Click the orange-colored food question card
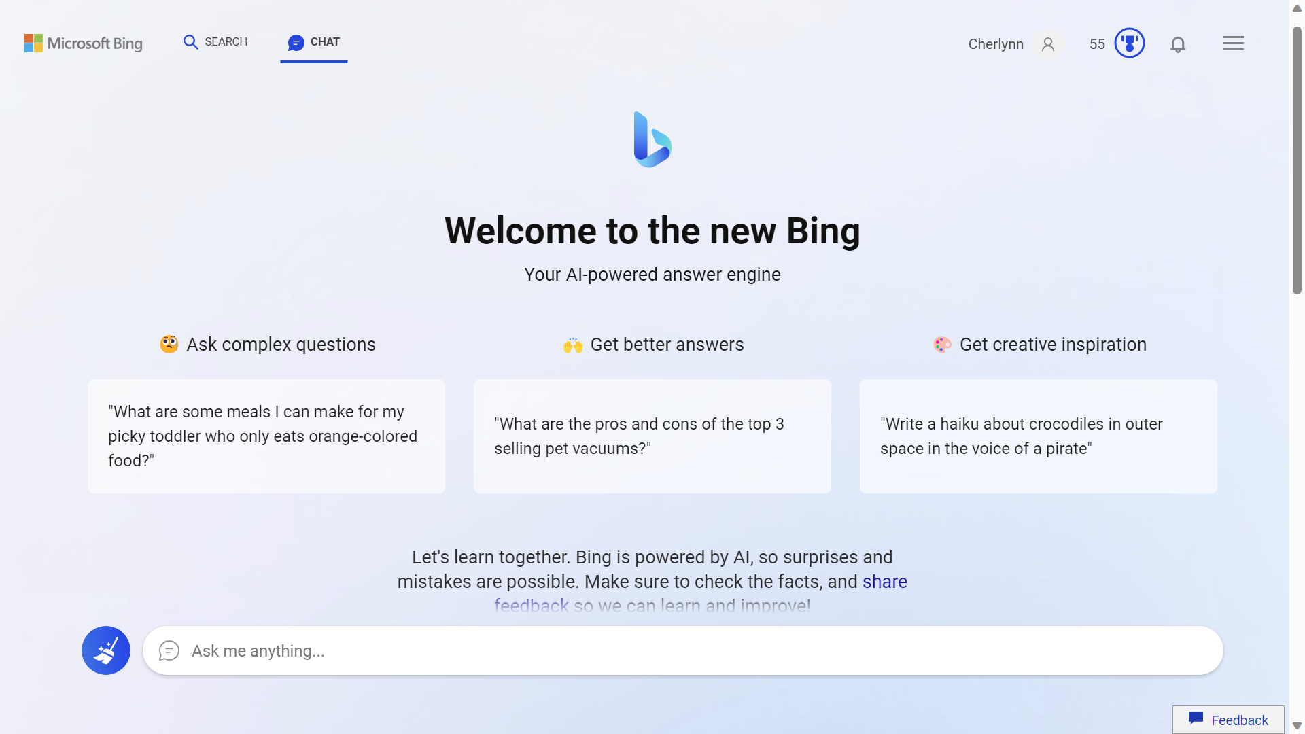This screenshot has height=734, width=1305. click(266, 436)
